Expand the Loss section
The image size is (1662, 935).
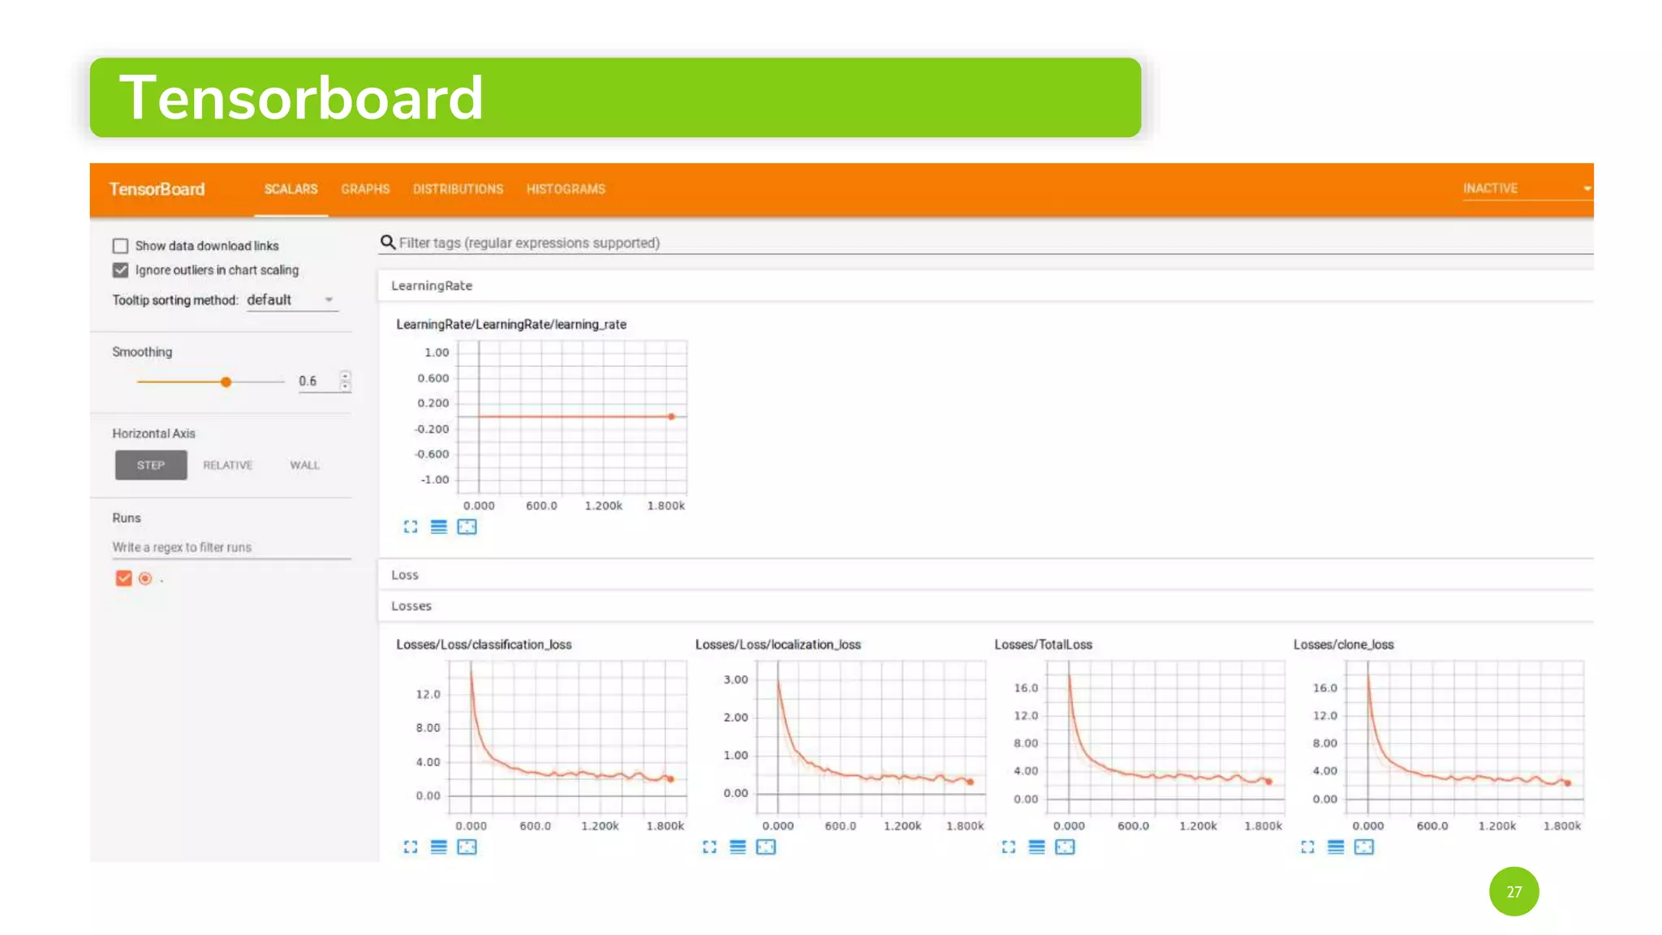tap(985, 575)
